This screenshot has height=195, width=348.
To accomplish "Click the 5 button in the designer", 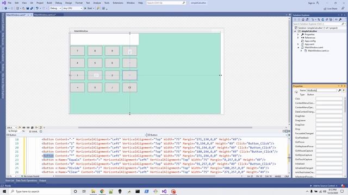I will pos(95,63).
